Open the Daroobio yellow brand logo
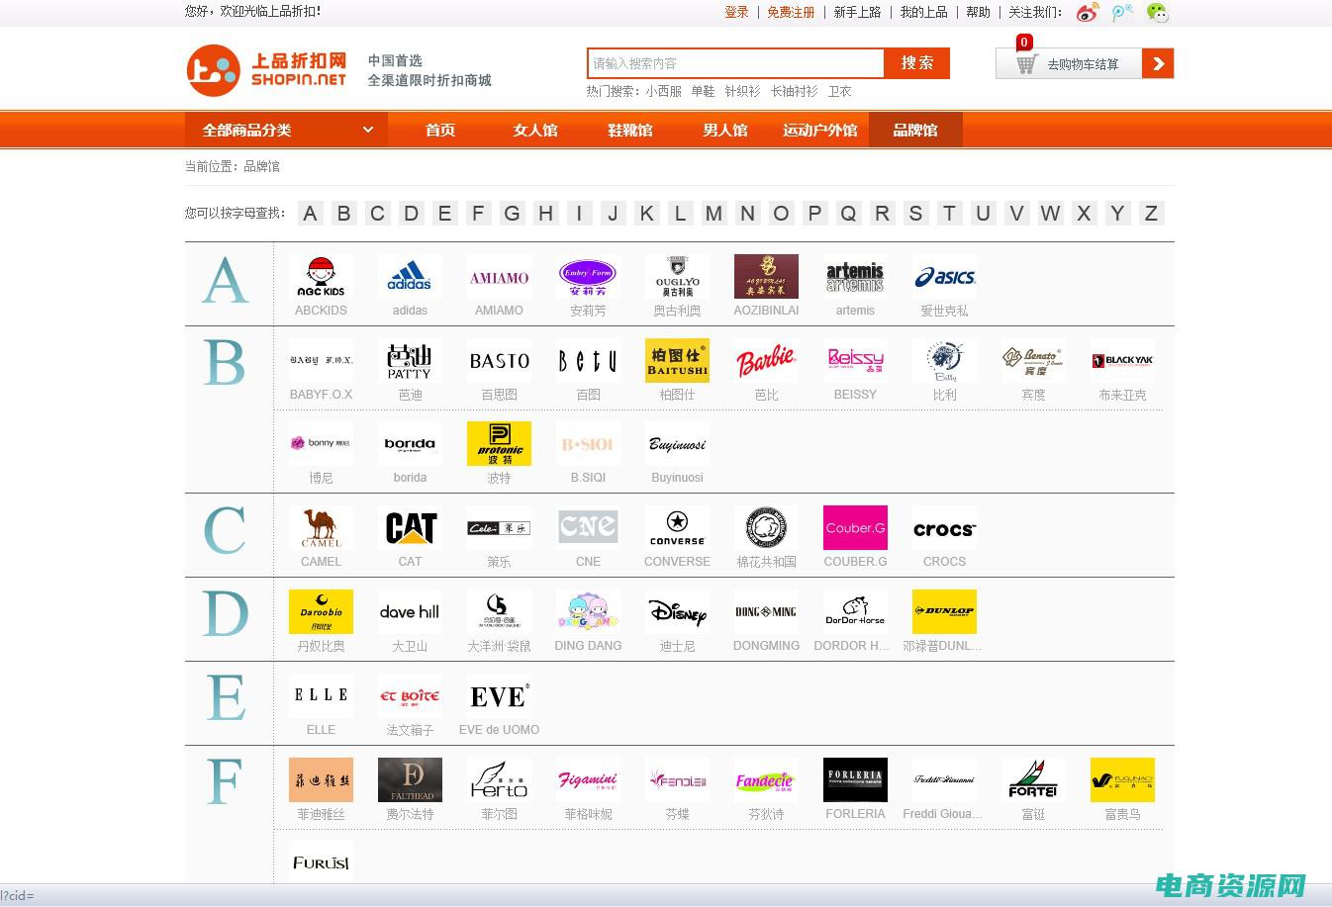 click(x=321, y=612)
